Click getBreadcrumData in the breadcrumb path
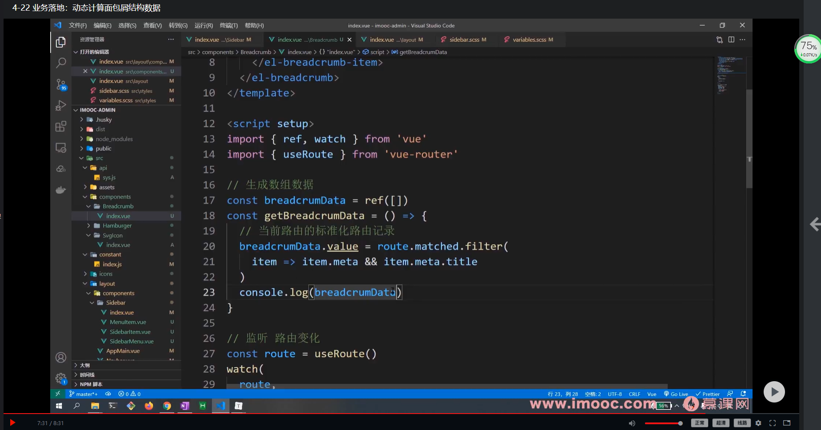This screenshot has height=430, width=821. [x=423, y=52]
